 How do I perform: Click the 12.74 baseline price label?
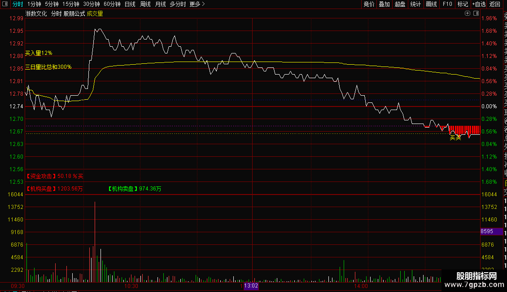click(16, 106)
